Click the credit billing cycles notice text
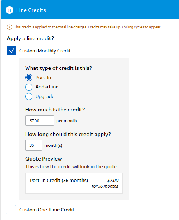 coord(87,27)
